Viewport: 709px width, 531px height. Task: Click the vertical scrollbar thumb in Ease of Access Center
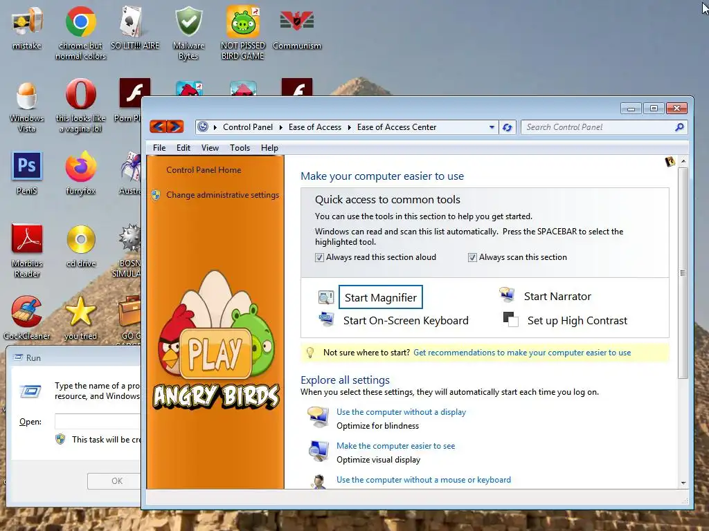coord(683,272)
